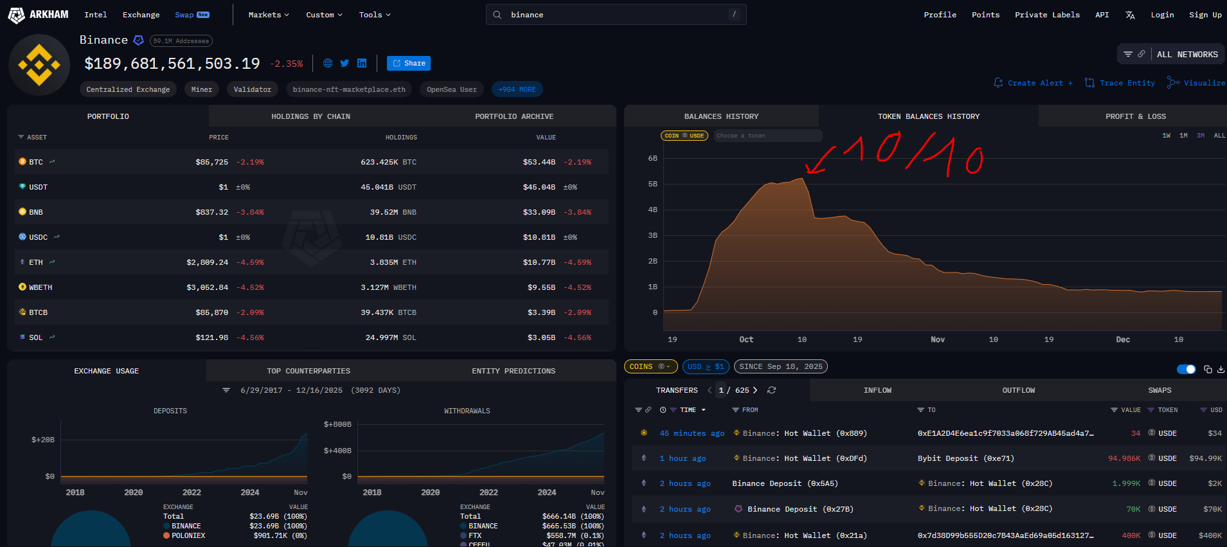Open the Custom dropdown menu
This screenshot has width=1227, height=547.
point(324,15)
